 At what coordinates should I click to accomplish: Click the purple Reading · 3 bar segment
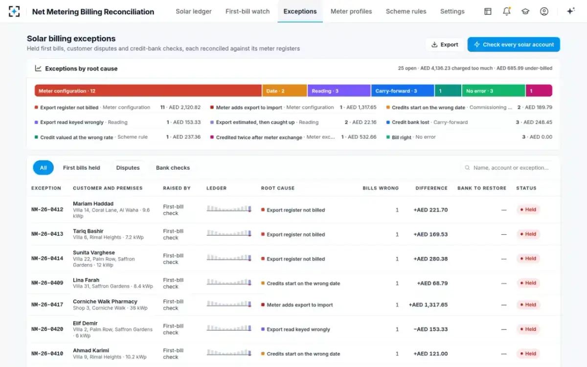click(339, 91)
